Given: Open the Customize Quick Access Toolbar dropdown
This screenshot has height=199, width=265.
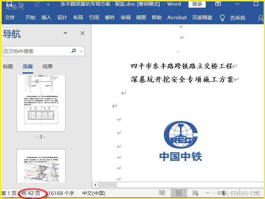Looking at the screenshot, I should click(x=48, y=5).
